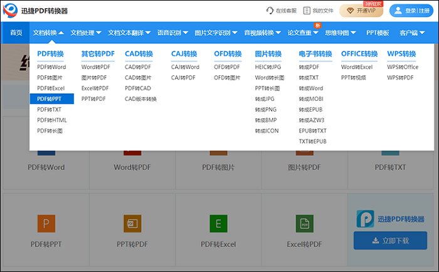Choose 转成EPUB option
The image size is (439, 272).
point(311,110)
